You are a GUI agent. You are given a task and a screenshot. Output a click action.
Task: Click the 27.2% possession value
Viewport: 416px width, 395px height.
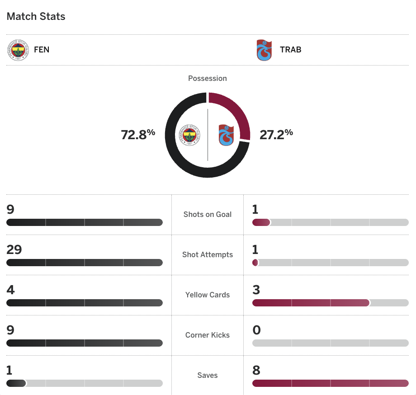coord(276,134)
